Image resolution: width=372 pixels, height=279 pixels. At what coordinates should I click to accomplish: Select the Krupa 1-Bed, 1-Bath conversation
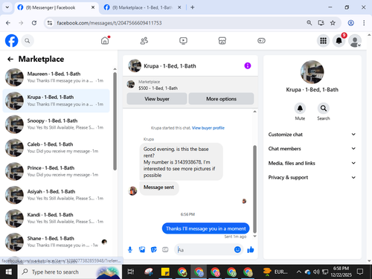[56, 100]
